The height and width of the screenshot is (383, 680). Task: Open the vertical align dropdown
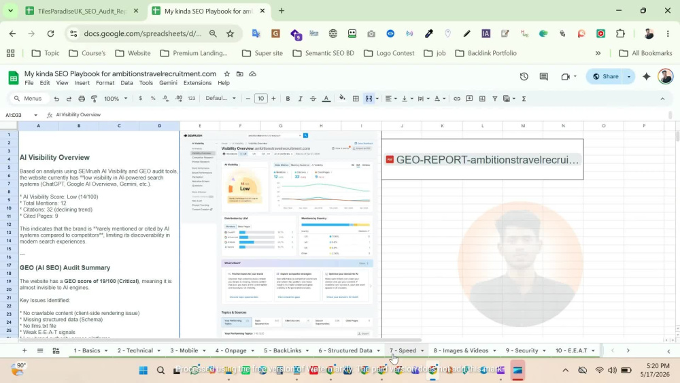(x=407, y=99)
